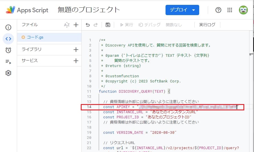Save project with the floppy disk icon

[x=108, y=25]
